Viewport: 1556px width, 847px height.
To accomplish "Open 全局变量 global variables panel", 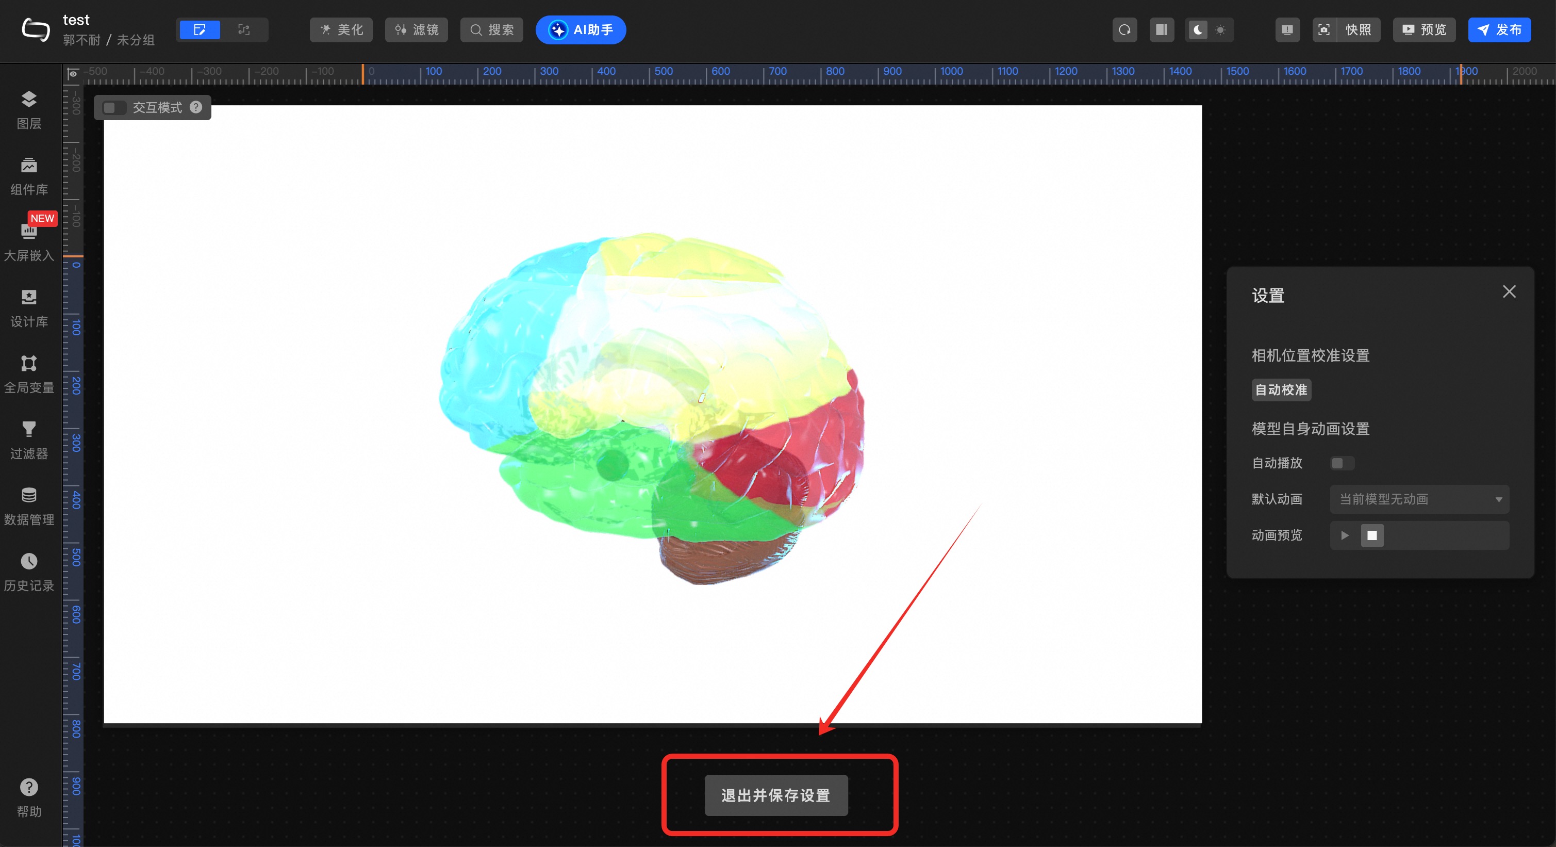I will [28, 373].
